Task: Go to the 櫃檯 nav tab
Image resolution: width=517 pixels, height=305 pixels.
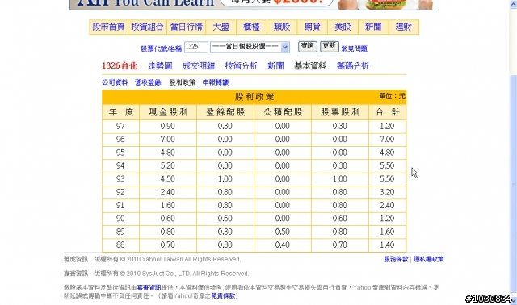Action: click(x=251, y=27)
